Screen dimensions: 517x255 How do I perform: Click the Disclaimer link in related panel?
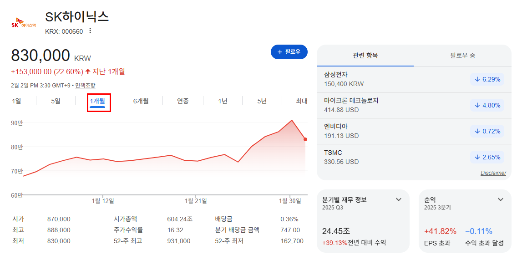(493, 173)
